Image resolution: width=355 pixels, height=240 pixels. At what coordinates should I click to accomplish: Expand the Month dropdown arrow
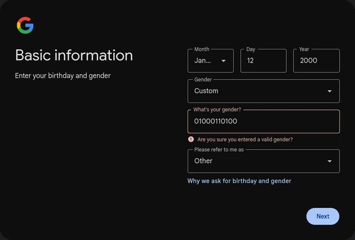[x=224, y=60]
